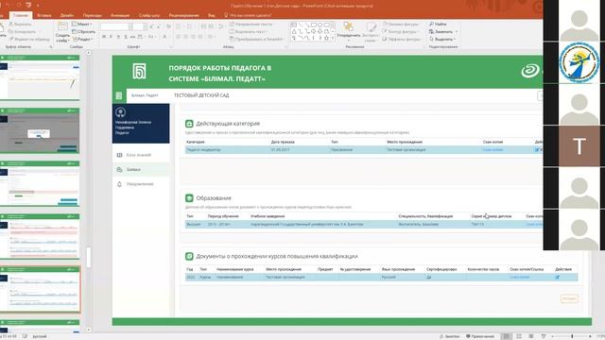
Task: Click Сбросить to reset the slide
Action: [x=84, y=31]
